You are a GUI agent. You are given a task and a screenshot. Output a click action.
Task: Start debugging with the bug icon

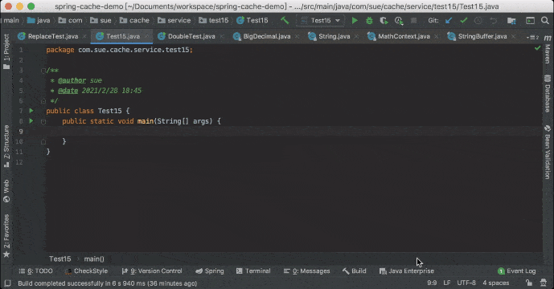(369, 20)
